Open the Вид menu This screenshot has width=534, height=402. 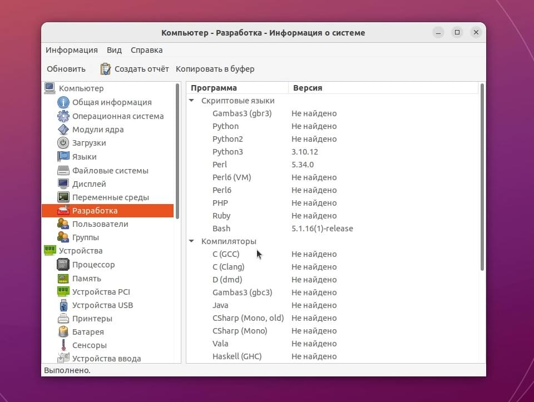pyautogui.click(x=114, y=50)
